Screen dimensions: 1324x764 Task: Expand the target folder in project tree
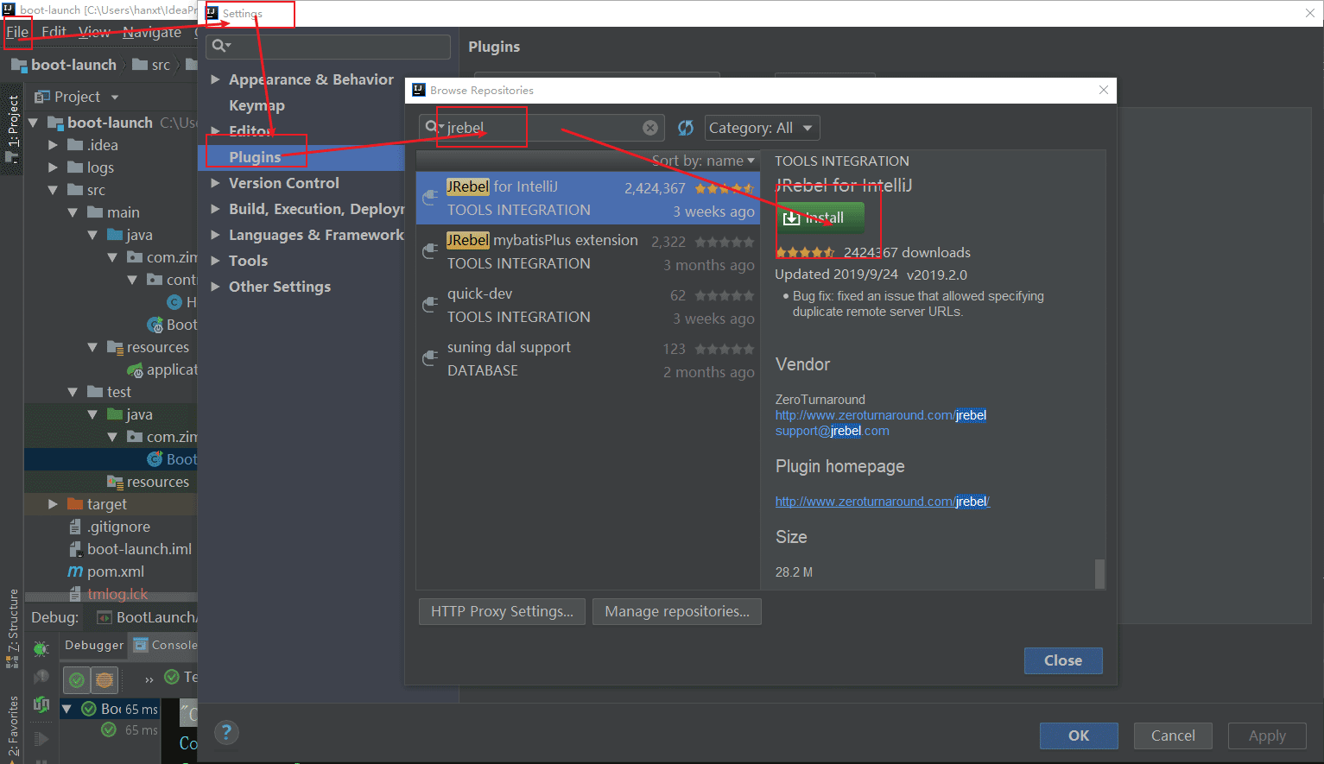(54, 504)
